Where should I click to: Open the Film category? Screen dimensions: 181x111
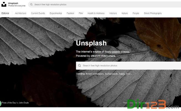click(x=81, y=13)
